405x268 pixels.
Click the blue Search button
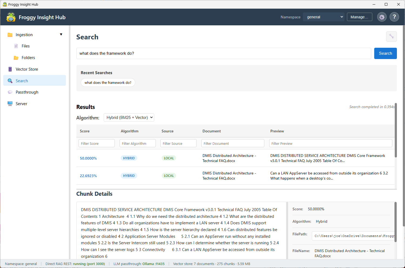coord(385,53)
